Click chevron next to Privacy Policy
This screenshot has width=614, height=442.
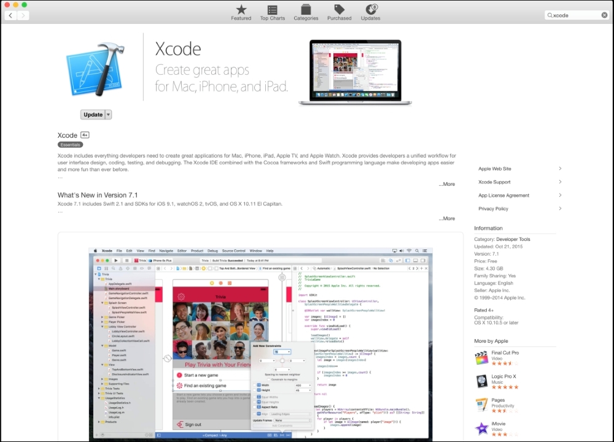[x=560, y=208]
